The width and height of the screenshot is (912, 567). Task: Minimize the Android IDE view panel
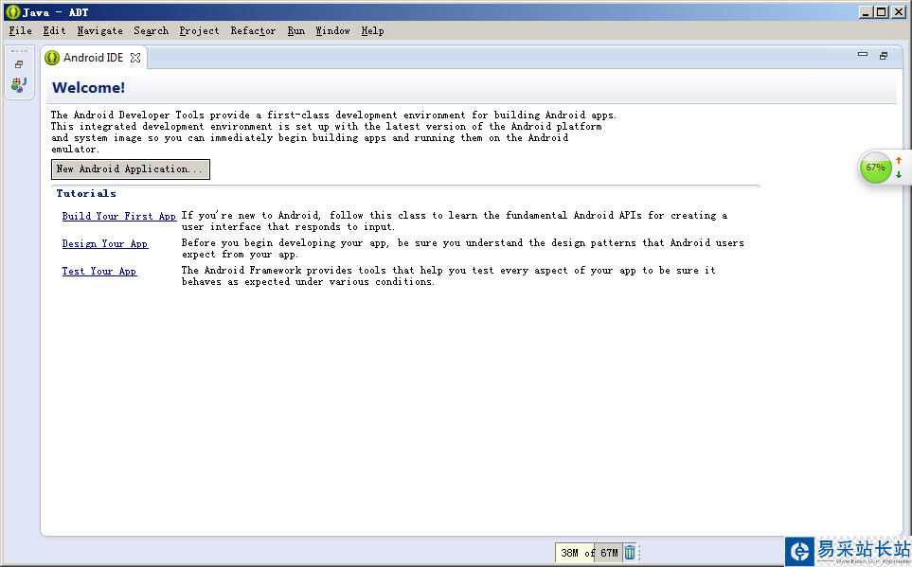click(863, 55)
